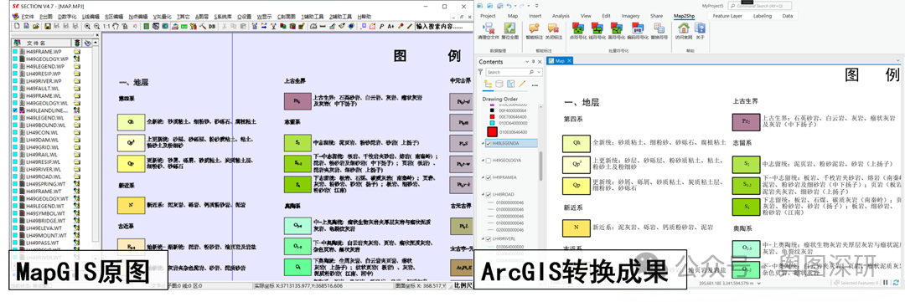
Task: Check H49GEOLOGYA layer in ArcGIS Contents
Action: click(x=489, y=161)
